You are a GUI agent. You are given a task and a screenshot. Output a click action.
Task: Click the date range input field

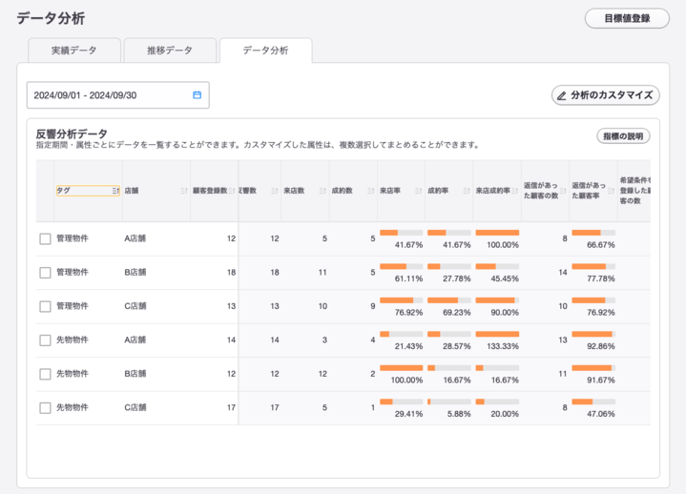coord(117,94)
